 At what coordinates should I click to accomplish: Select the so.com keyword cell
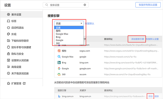click(83, 74)
